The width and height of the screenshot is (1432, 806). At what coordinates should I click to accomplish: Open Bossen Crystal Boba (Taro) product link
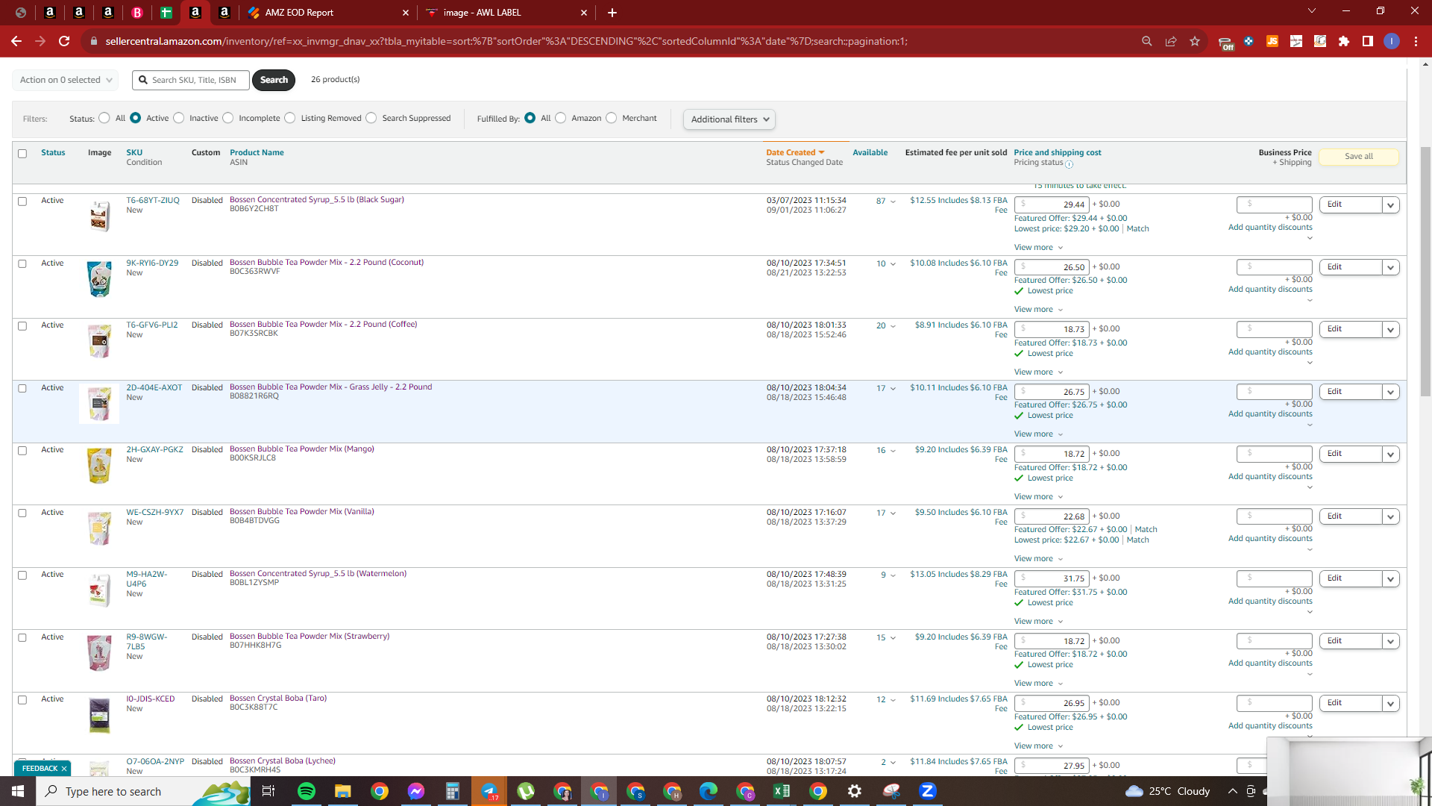tap(278, 699)
